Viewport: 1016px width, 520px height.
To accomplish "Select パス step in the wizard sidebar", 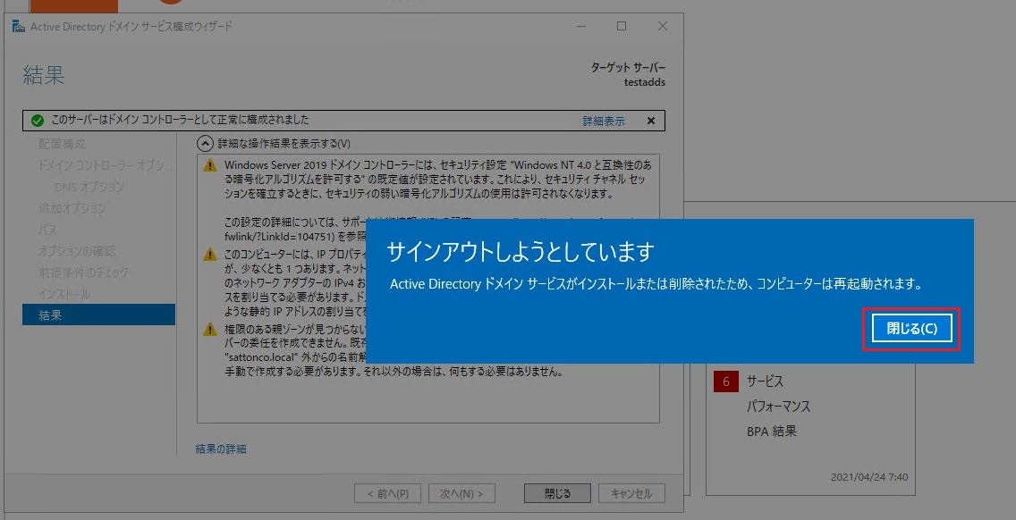I will [x=47, y=230].
